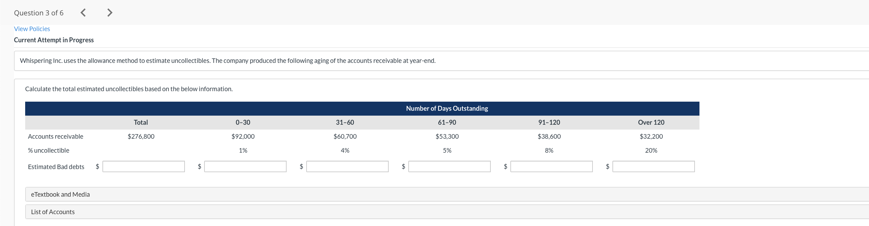869x226 pixels.
Task: Click the Whispering Inc. problem description text
Action: [x=228, y=61]
